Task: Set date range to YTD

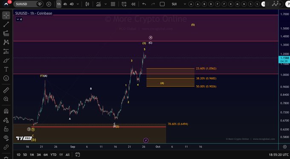Action: point(53,155)
